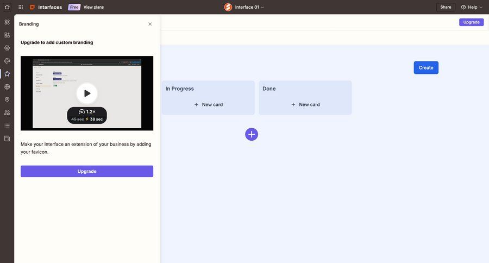Open the gear settings sidebar icon

pyautogui.click(x=7, y=48)
